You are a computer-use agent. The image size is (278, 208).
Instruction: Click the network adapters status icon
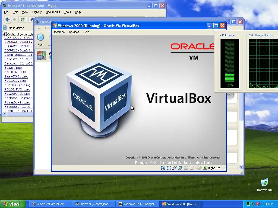coord(180,168)
